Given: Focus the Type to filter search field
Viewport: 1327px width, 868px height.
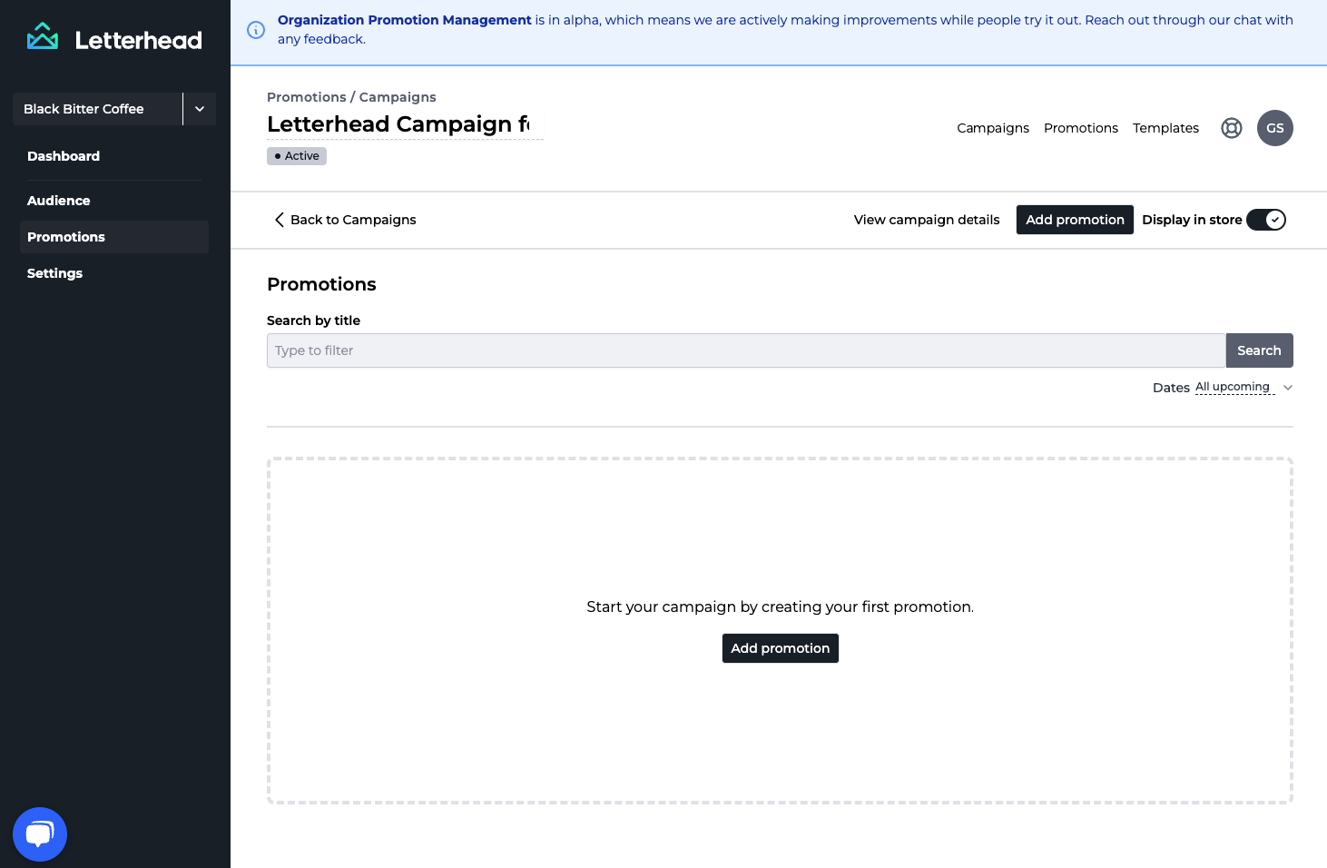Looking at the screenshot, I should coord(746,350).
